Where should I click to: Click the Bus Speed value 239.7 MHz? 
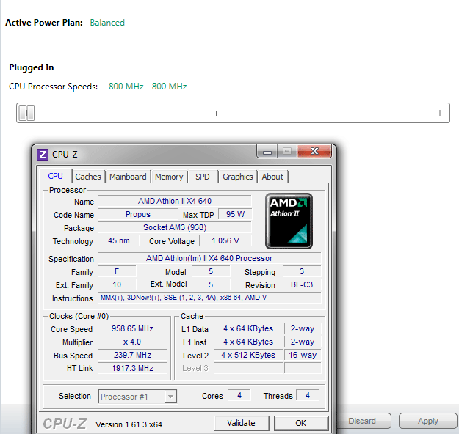tap(132, 355)
